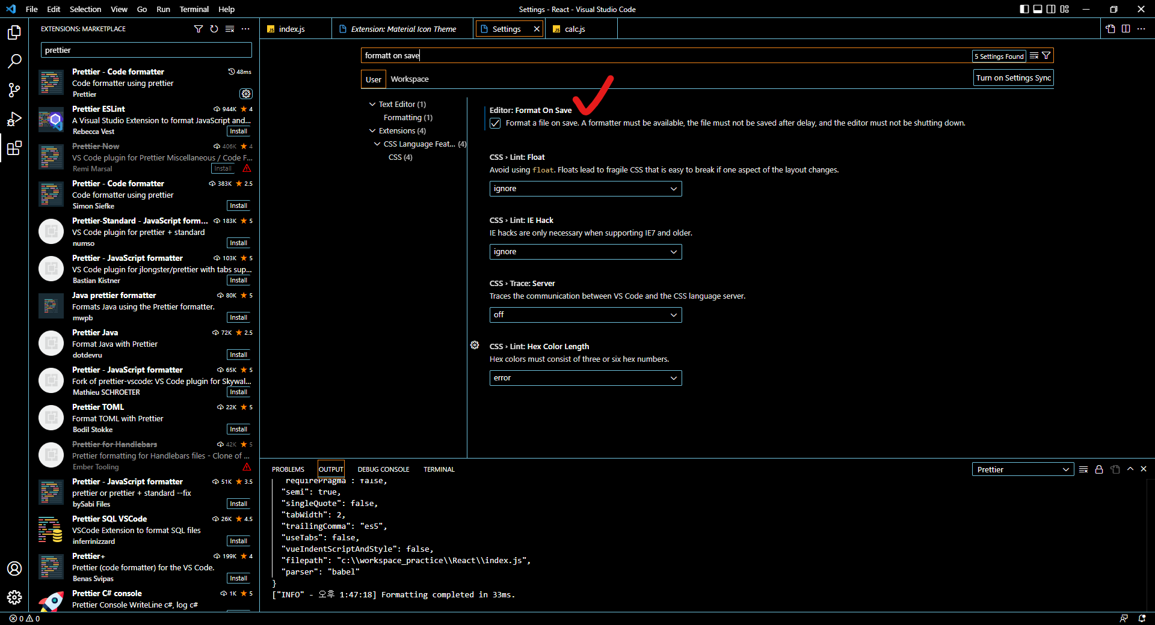Open notifications bell in status bar

pyautogui.click(x=1142, y=618)
